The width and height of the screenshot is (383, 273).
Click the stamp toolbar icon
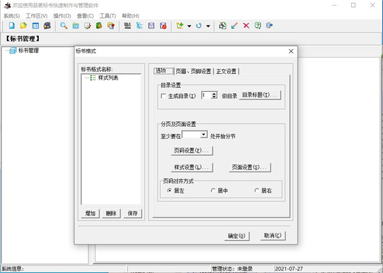pyautogui.click(x=128, y=26)
